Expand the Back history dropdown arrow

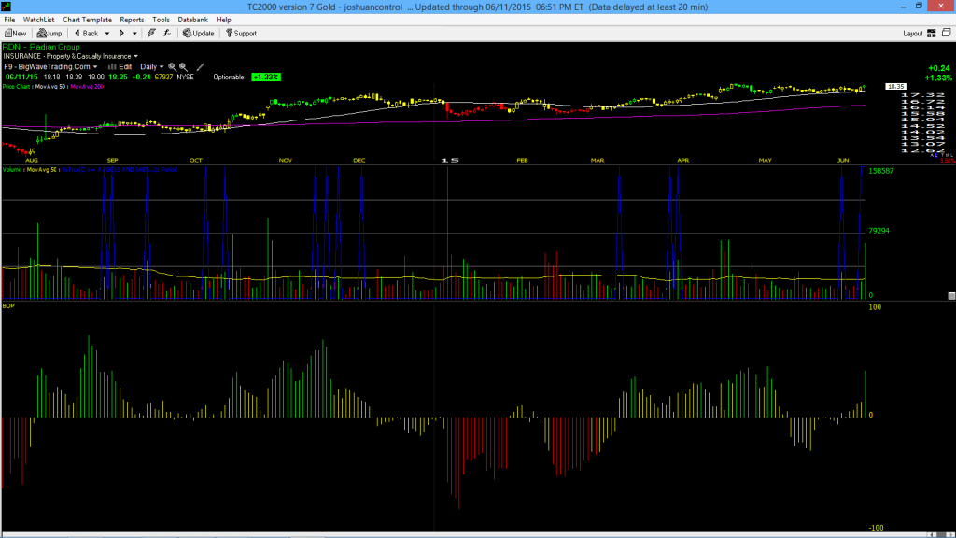pos(106,34)
